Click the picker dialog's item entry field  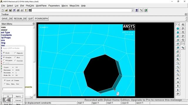pos(12,89)
